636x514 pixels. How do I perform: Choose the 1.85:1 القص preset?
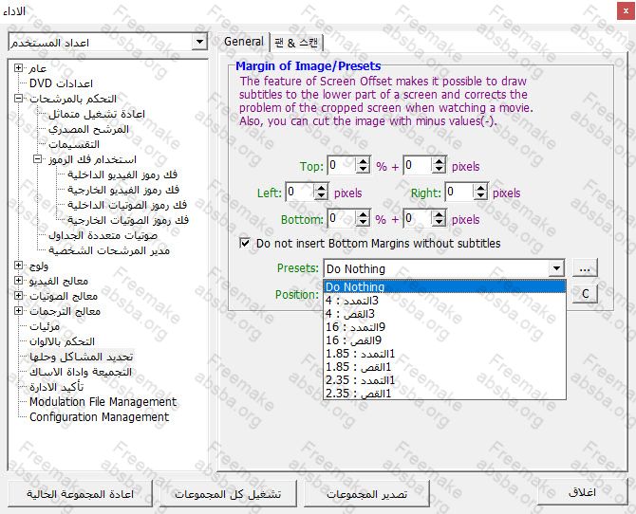(x=444, y=367)
